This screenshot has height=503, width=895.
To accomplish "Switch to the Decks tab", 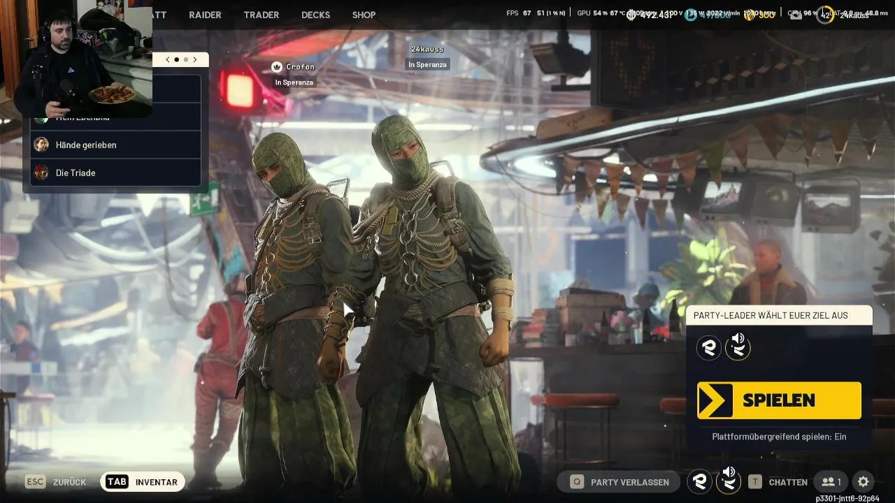I will click(x=315, y=15).
